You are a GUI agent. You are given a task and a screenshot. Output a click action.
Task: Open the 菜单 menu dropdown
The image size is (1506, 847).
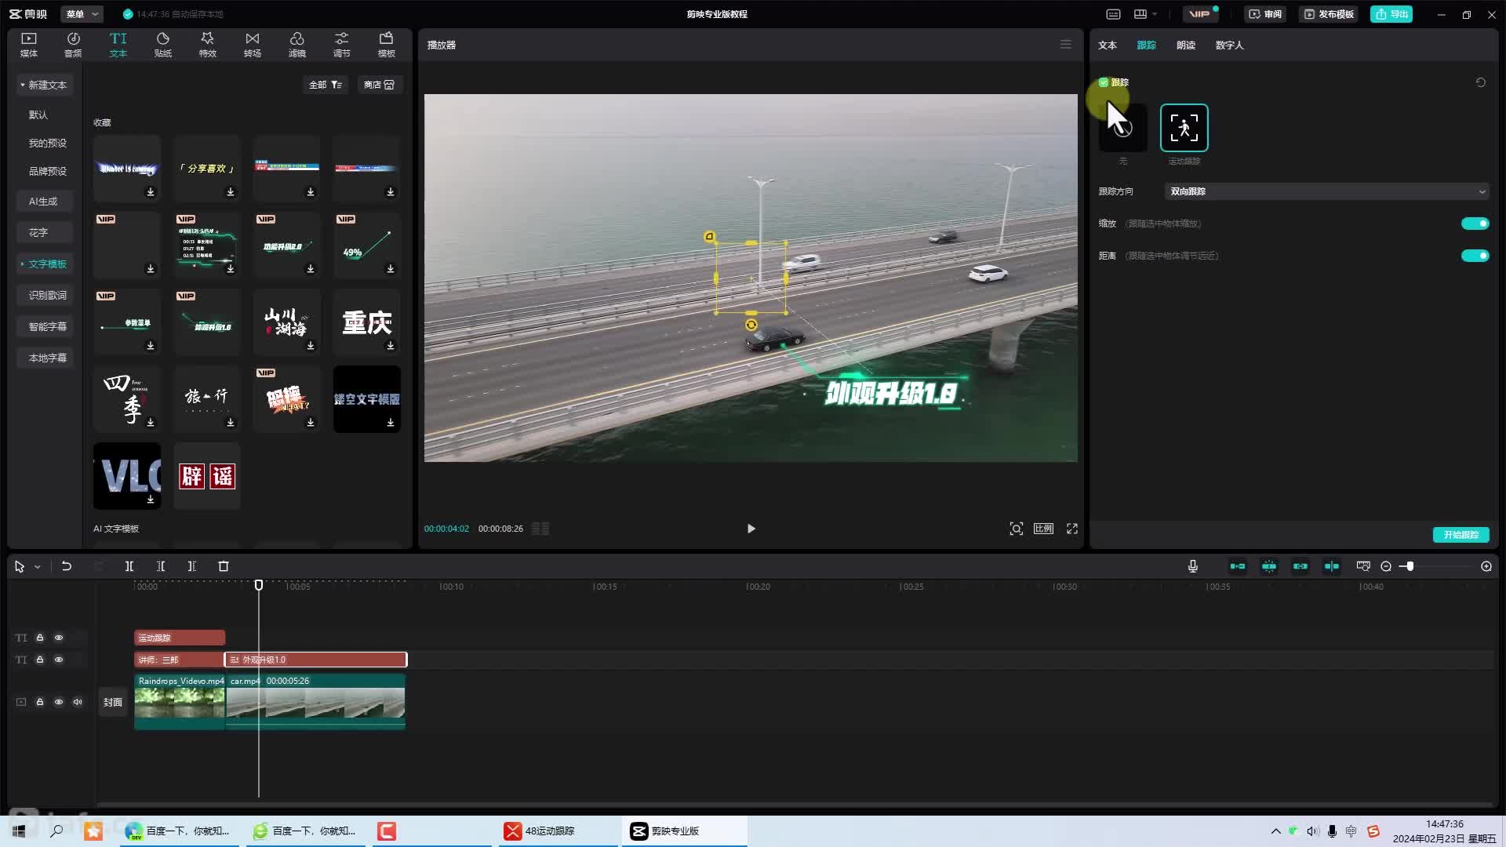click(x=82, y=14)
